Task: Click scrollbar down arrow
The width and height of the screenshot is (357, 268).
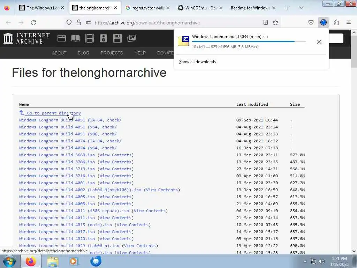Action: coord(354,251)
